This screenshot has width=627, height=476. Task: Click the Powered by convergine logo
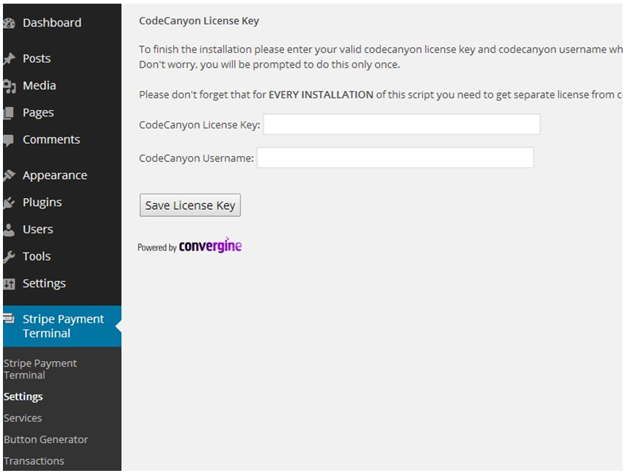(189, 246)
